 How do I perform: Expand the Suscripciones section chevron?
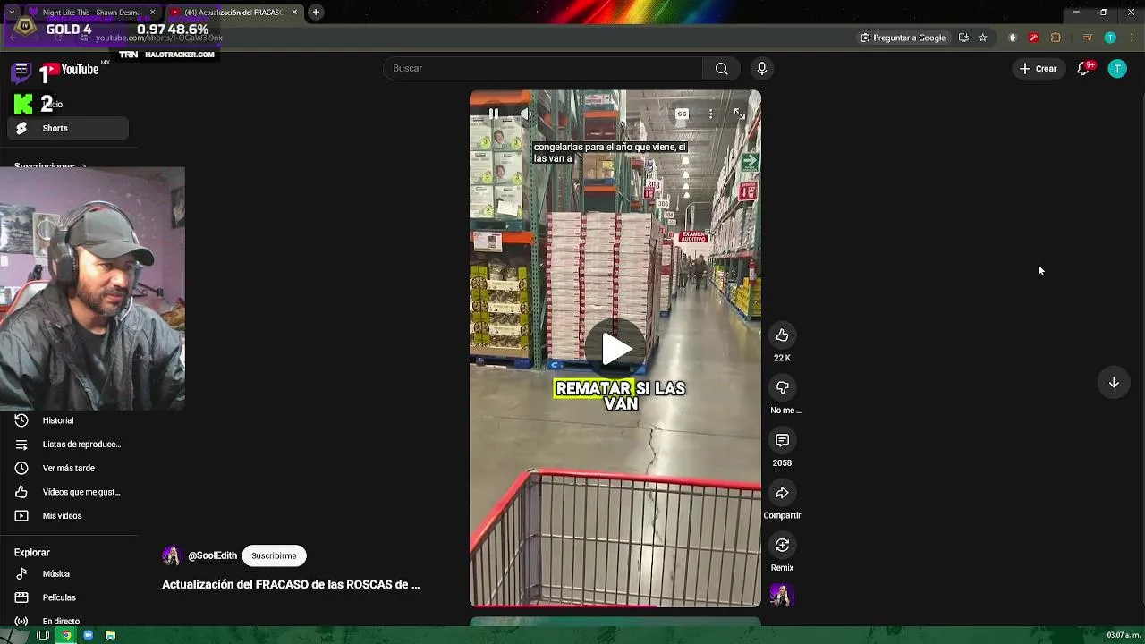tap(84, 167)
